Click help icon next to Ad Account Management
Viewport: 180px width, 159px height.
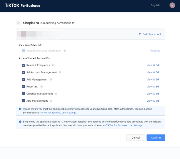click(60, 72)
